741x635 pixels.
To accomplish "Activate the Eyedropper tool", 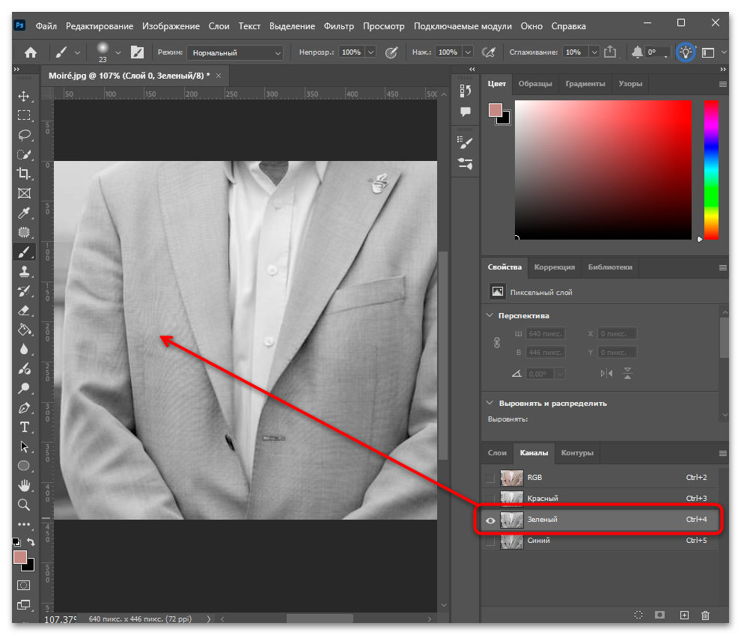I will [x=24, y=213].
